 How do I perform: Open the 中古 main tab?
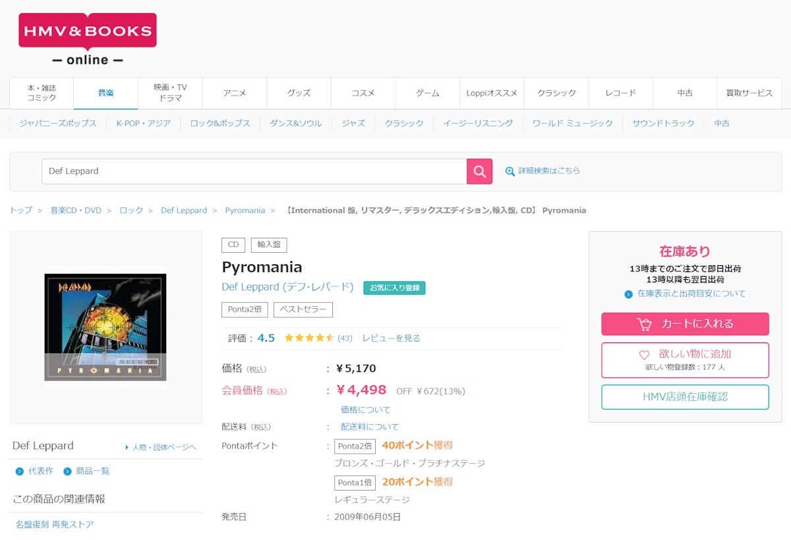coord(685,93)
